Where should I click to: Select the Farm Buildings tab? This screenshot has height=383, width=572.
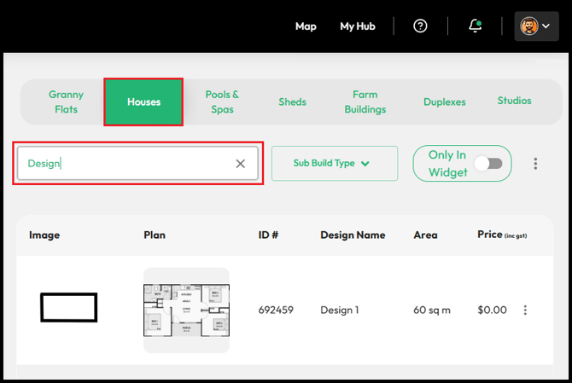(365, 102)
